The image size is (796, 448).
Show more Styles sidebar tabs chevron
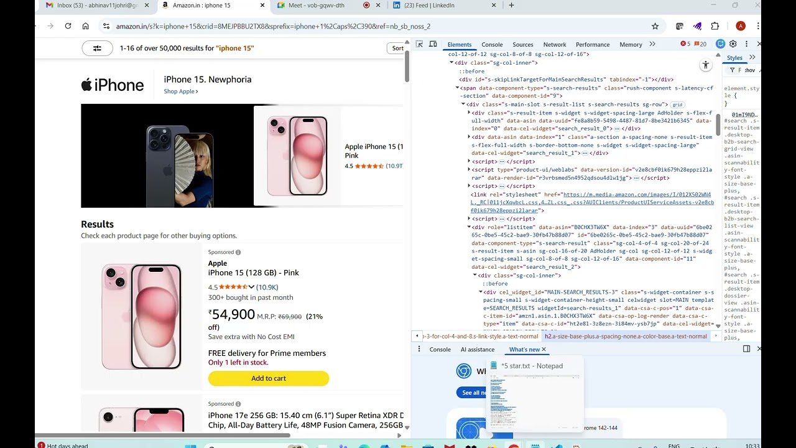(752, 57)
